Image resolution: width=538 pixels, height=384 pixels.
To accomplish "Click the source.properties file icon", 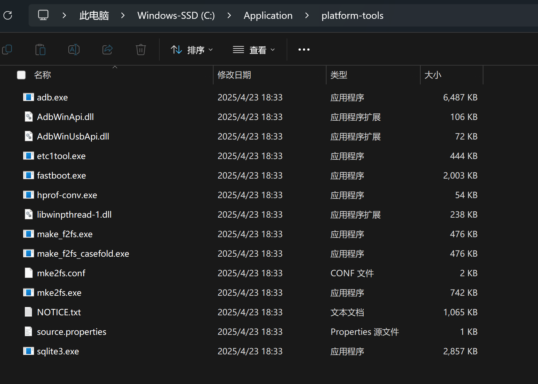I will coord(29,331).
